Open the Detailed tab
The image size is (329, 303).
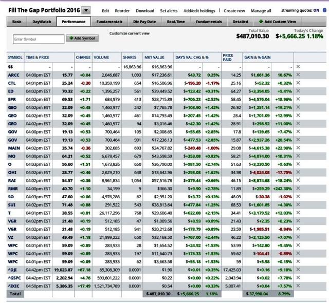coord(240,22)
